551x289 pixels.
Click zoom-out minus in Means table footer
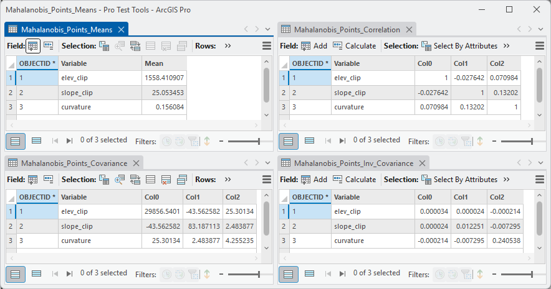click(x=221, y=141)
